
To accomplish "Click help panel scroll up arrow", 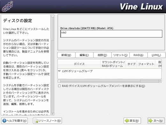I will 53,16.
